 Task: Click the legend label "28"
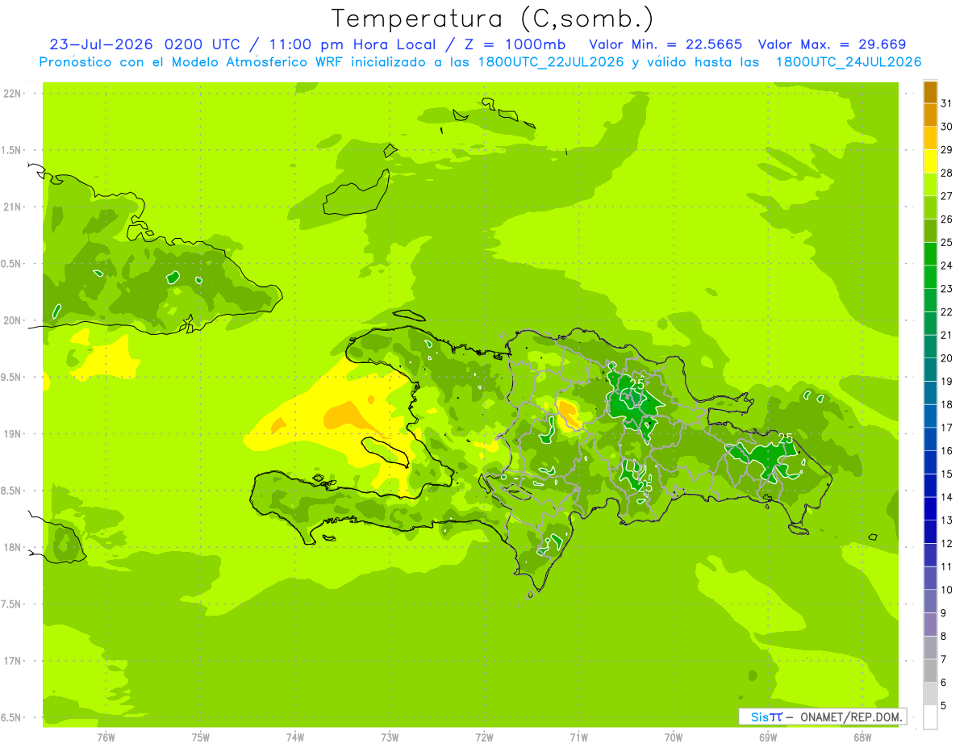tap(947, 173)
